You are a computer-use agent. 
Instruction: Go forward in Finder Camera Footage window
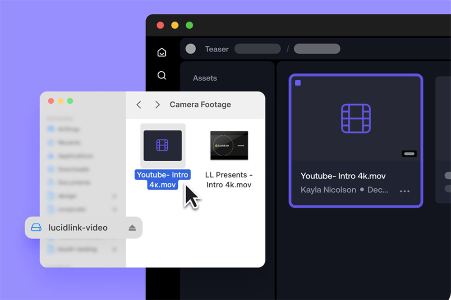[x=157, y=105]
